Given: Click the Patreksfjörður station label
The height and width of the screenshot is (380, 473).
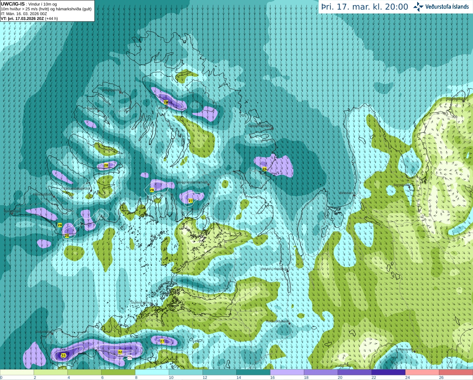Looking at the screenshot, I should (x=43, y=194).
